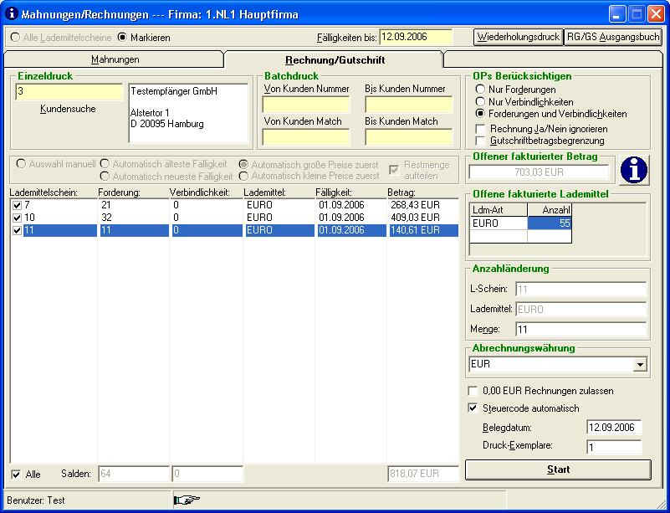
Task: Open the Abrechnungswährung dropdown
Action: (x=640, y=365)
